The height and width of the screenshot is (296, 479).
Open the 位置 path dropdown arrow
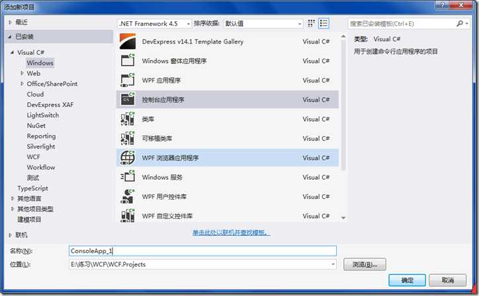point(333,264)
